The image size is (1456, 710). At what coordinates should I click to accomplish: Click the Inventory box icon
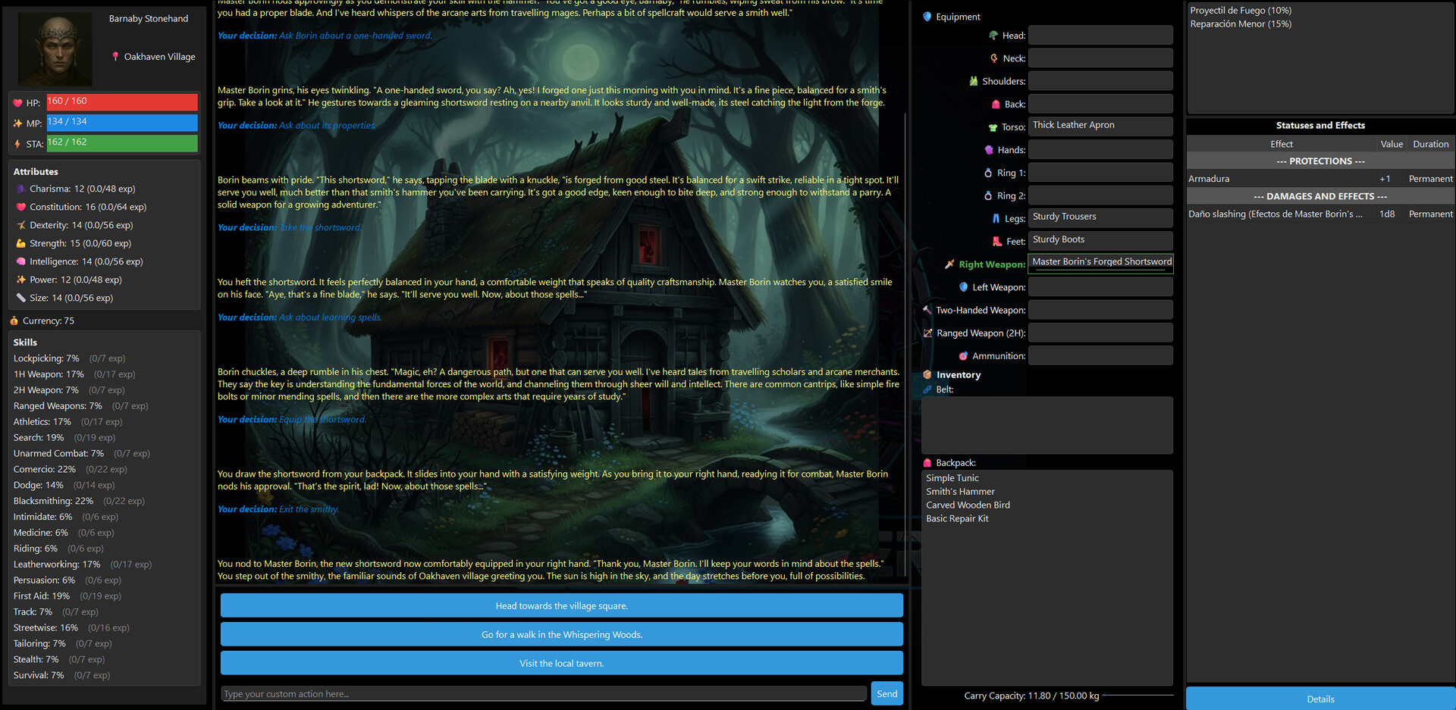(927, 374)
